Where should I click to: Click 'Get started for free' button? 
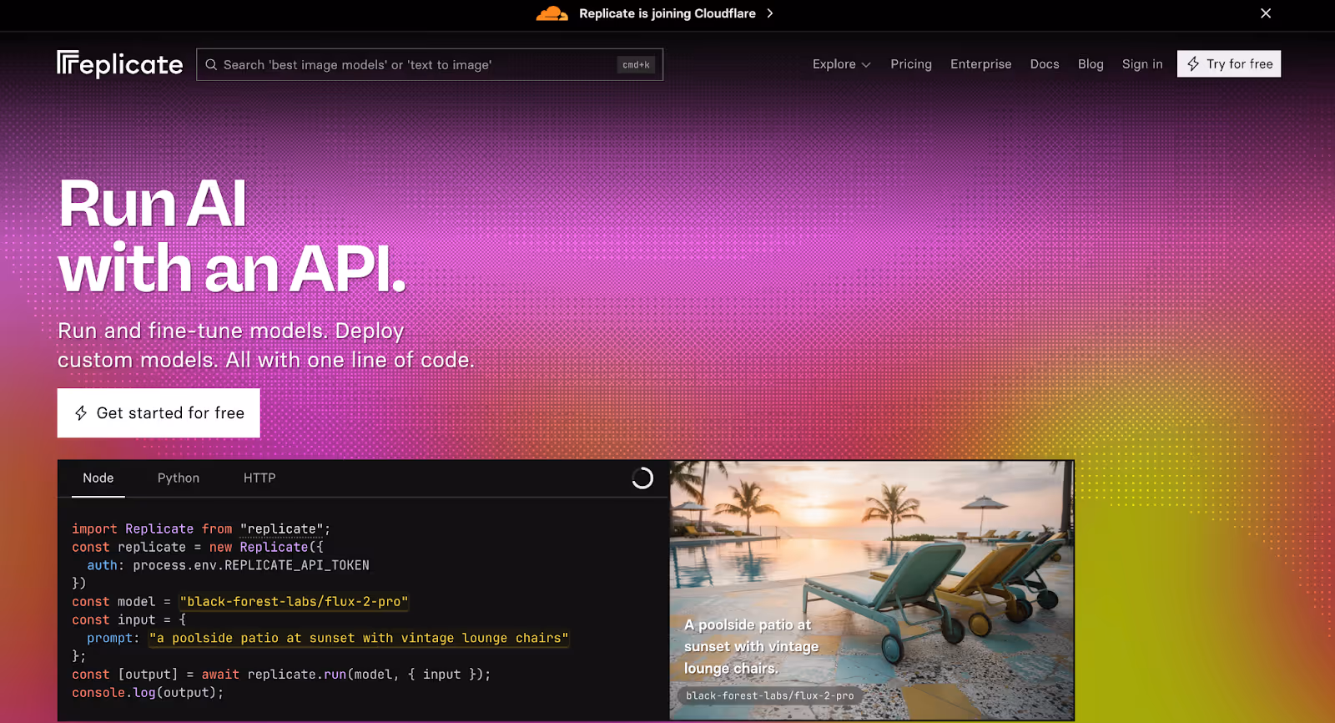tap(159, 412)
